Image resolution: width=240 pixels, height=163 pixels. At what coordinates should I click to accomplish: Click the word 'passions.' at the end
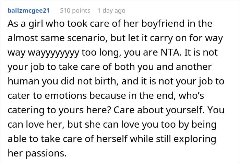(46, 153)
